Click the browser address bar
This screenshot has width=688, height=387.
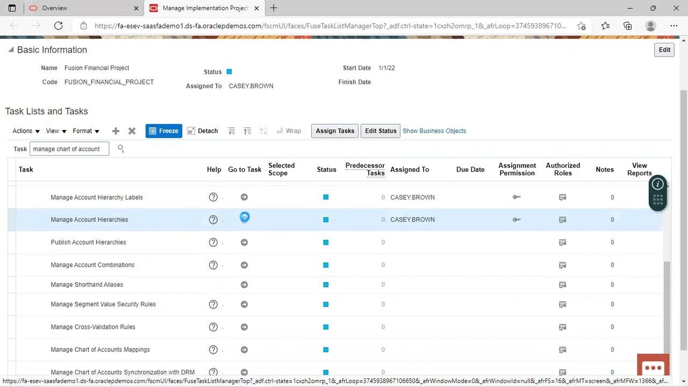click(330, 26)
